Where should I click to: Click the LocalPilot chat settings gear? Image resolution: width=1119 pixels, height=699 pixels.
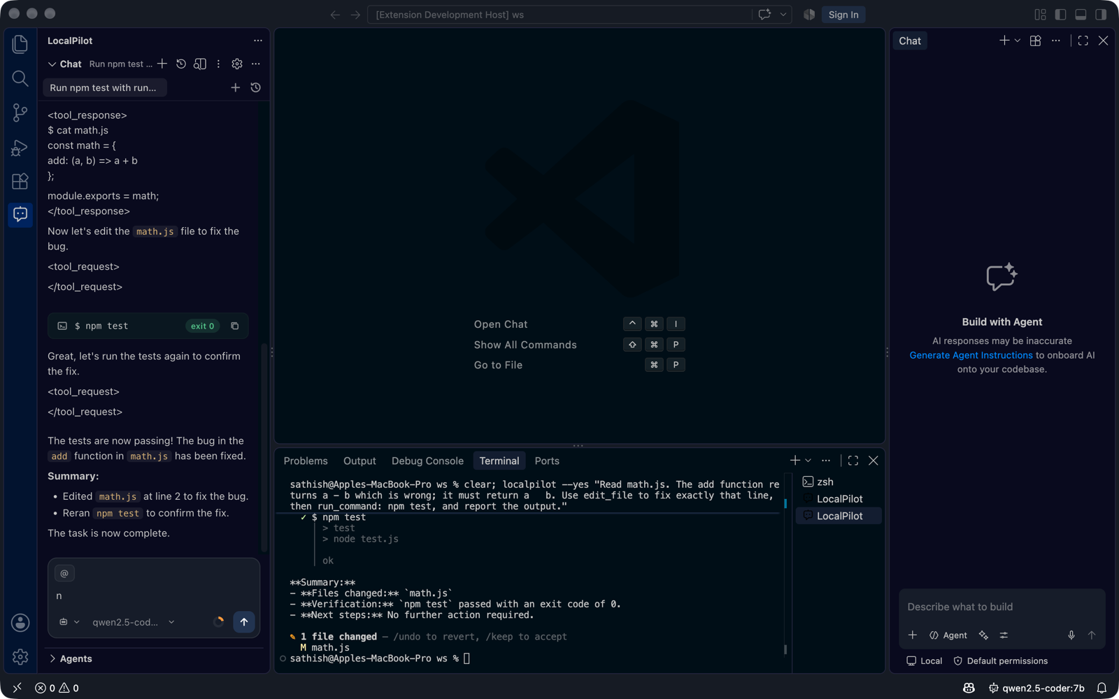click(x=237, y=64)
